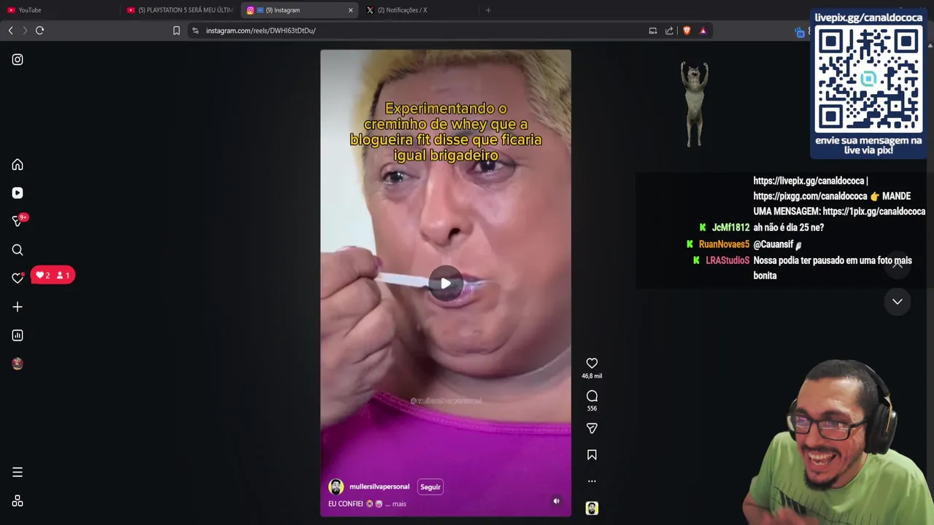
Task: Open audio thumbnail below reel actions
Action: [592, 508]
